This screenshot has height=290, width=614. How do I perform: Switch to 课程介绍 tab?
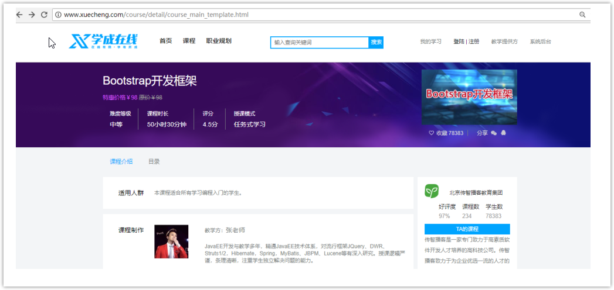click(x=121, y=161)
